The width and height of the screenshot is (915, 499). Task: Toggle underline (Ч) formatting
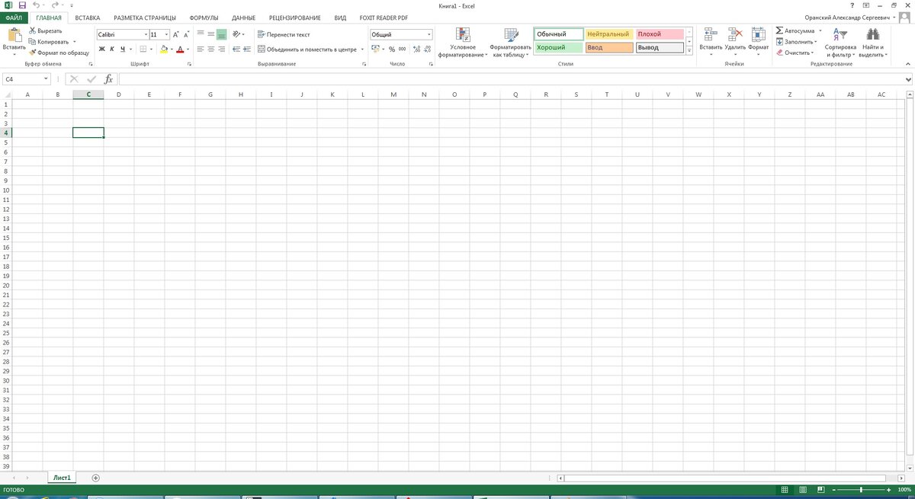tap(122, 50)
